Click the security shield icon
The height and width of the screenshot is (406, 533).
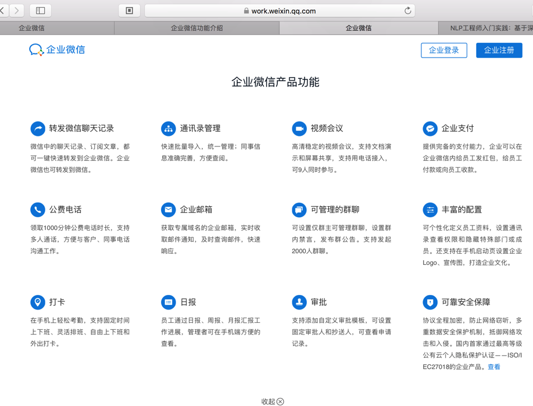click(x=430, y=302)
